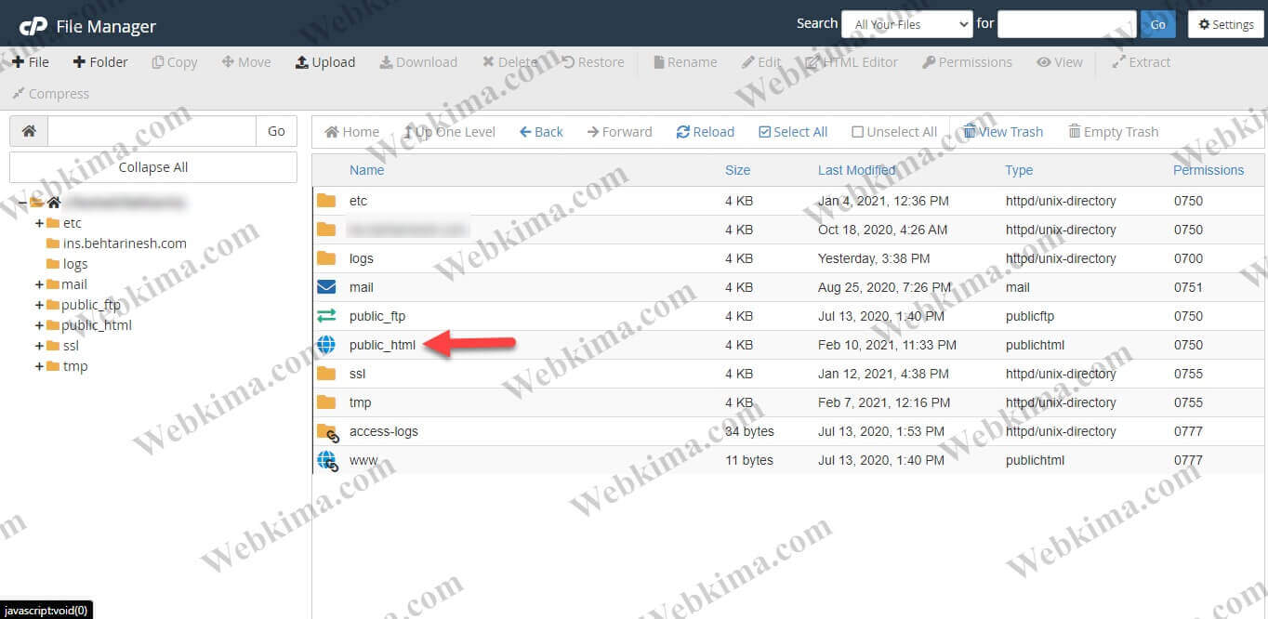Create a new folder with + Folder
Viewport: 1268px width, 619px height.
pyautogui.click(x=100, y=62)
